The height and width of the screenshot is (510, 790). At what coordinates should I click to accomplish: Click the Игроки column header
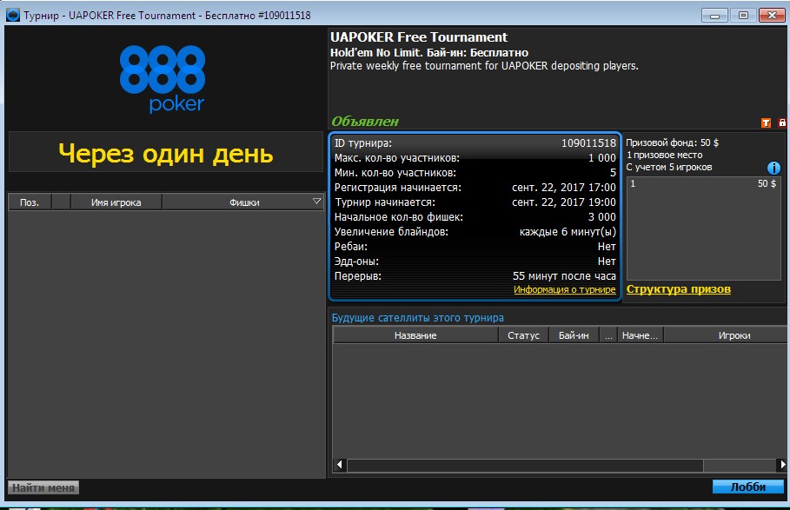(726, 335)
